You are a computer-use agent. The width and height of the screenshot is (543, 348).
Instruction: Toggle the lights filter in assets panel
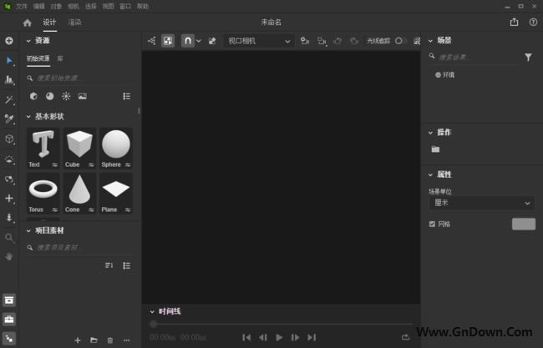(x=66, y=96)
